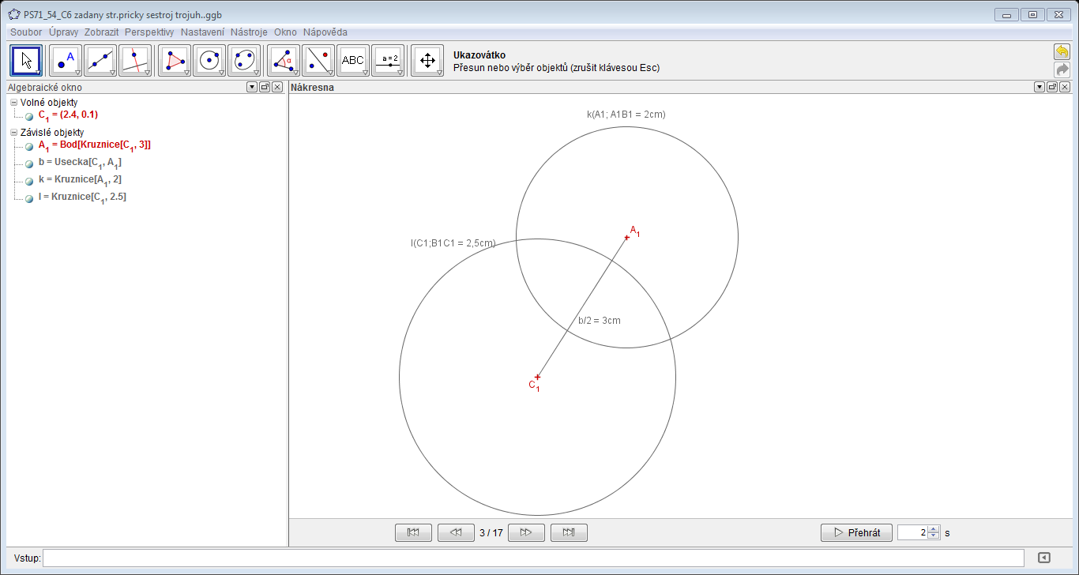Increase the playback seconds stepper
The image size is (1079, 575).
934,528
